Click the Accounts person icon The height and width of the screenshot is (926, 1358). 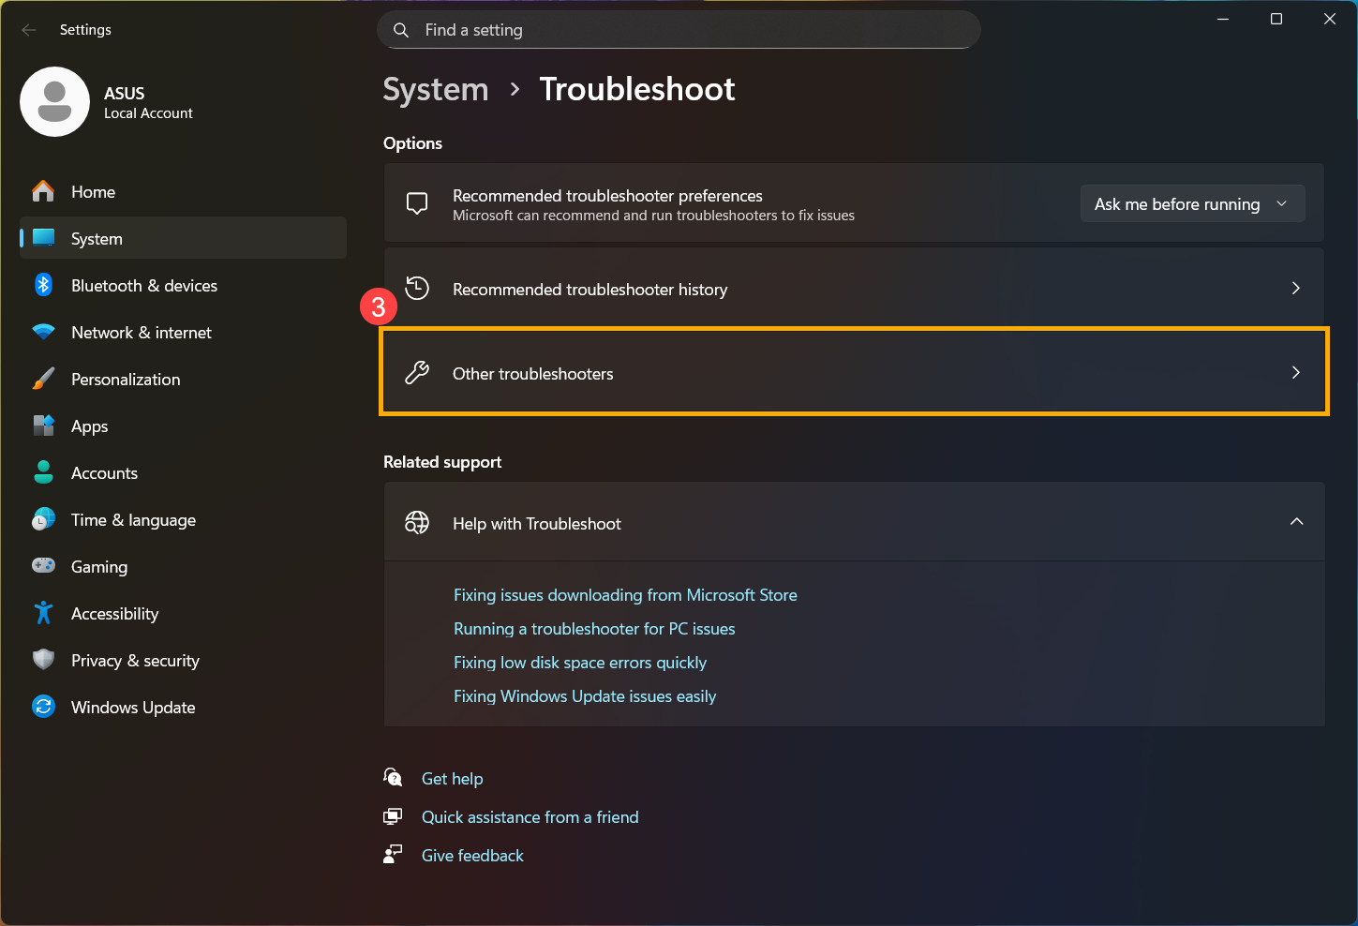point(43,472)
